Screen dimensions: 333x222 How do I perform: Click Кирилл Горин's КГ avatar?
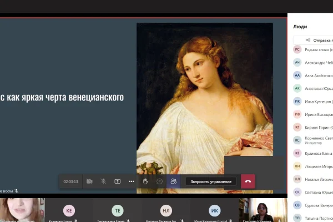click(297, 127)
